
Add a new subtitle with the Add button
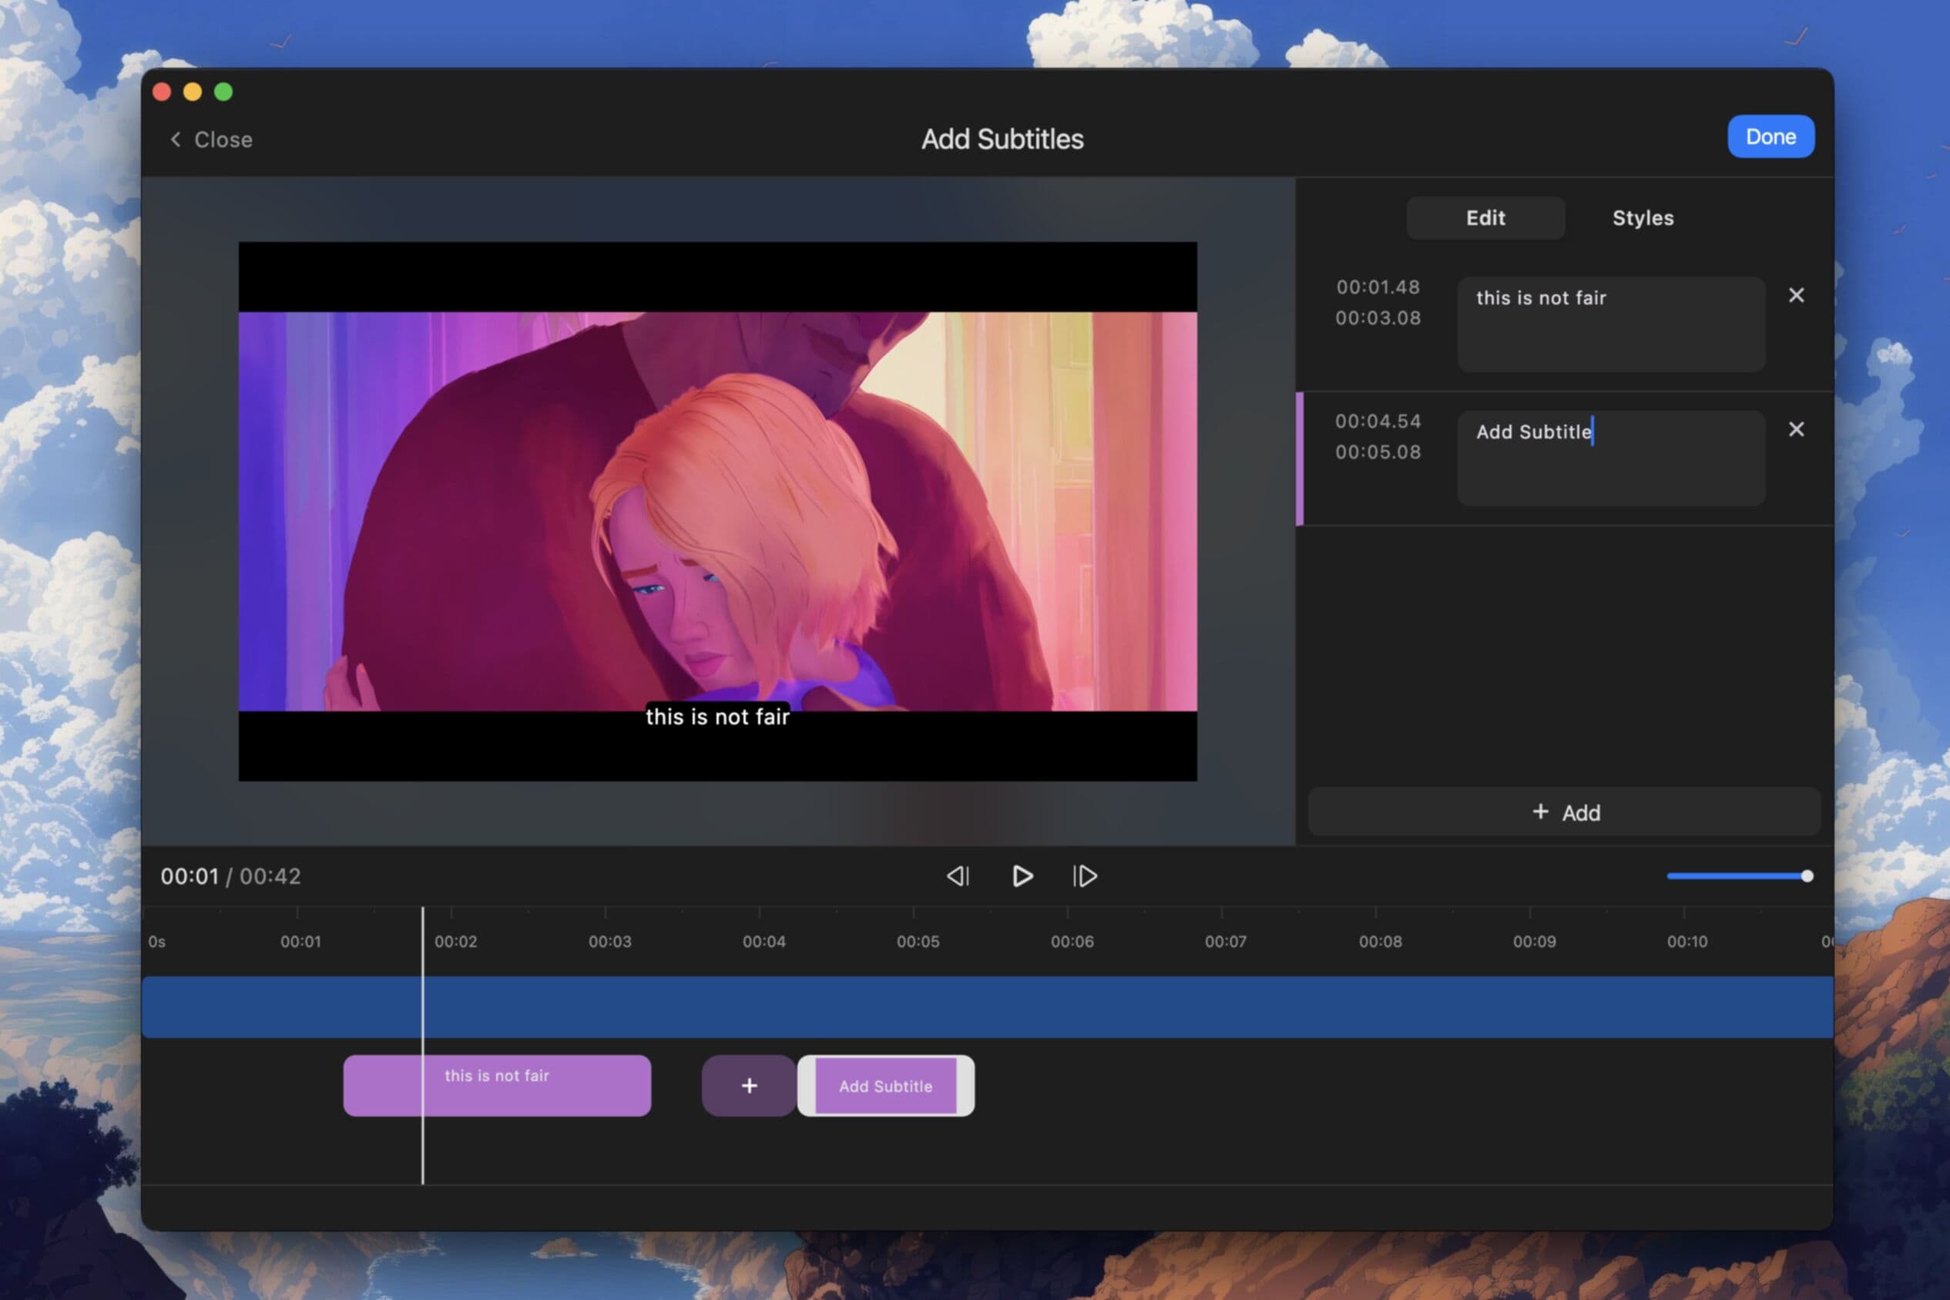pyautogui.click(x=1564, y=812)
